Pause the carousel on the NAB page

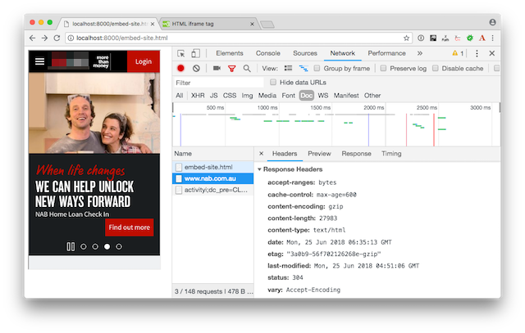tap(71, 246)
